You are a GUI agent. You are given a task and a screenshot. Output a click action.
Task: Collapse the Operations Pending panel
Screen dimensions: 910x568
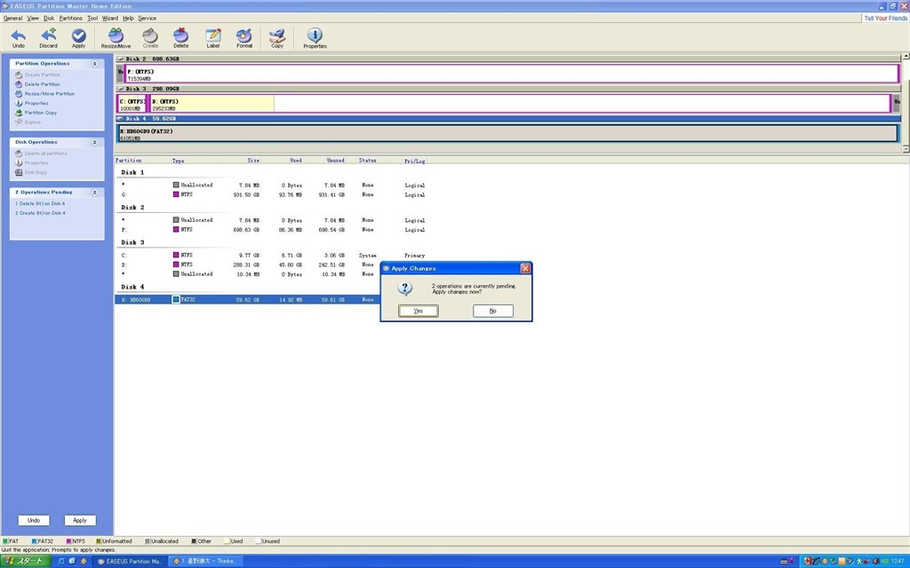click(x=93, y=193)
